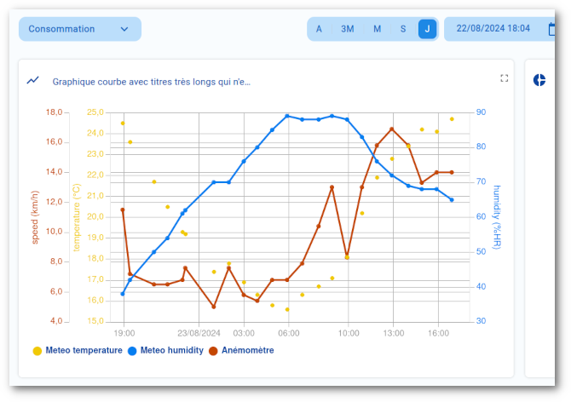Expand chart to fullscreen
The image size is (571, 402).
[x=504, y=78]
